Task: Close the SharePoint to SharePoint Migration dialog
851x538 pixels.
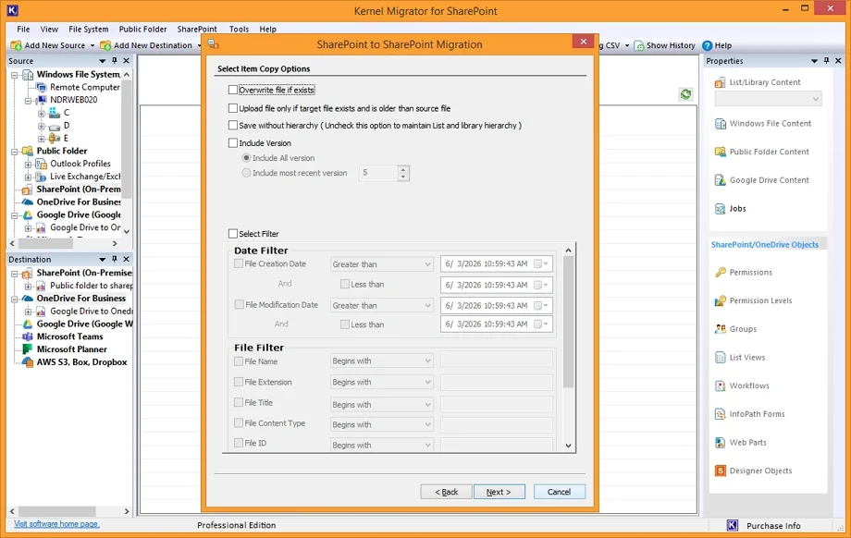Action: tap(584, 42)
